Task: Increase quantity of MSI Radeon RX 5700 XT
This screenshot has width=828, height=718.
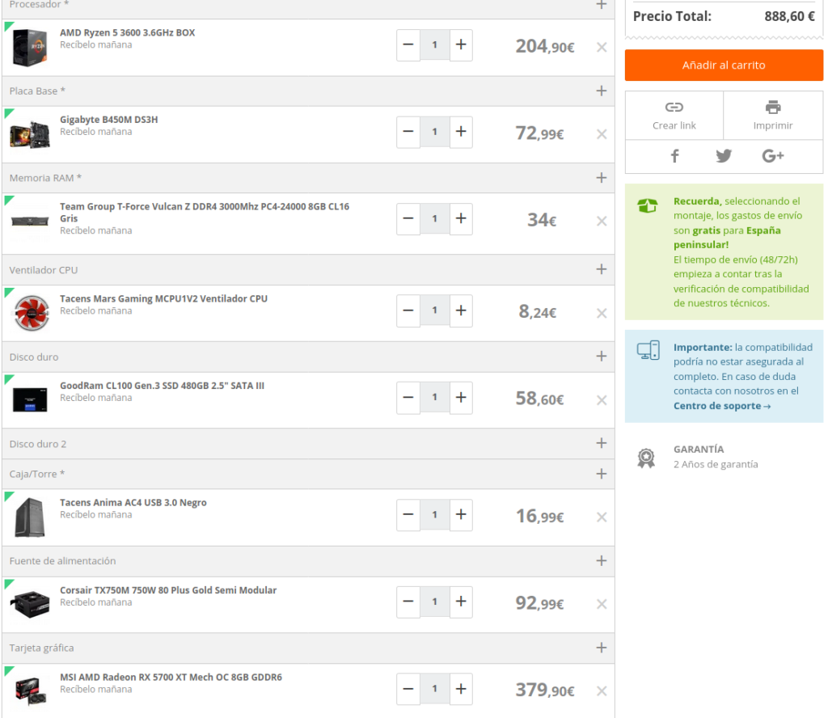Action: pyautogui.click(x=461, y=689)
